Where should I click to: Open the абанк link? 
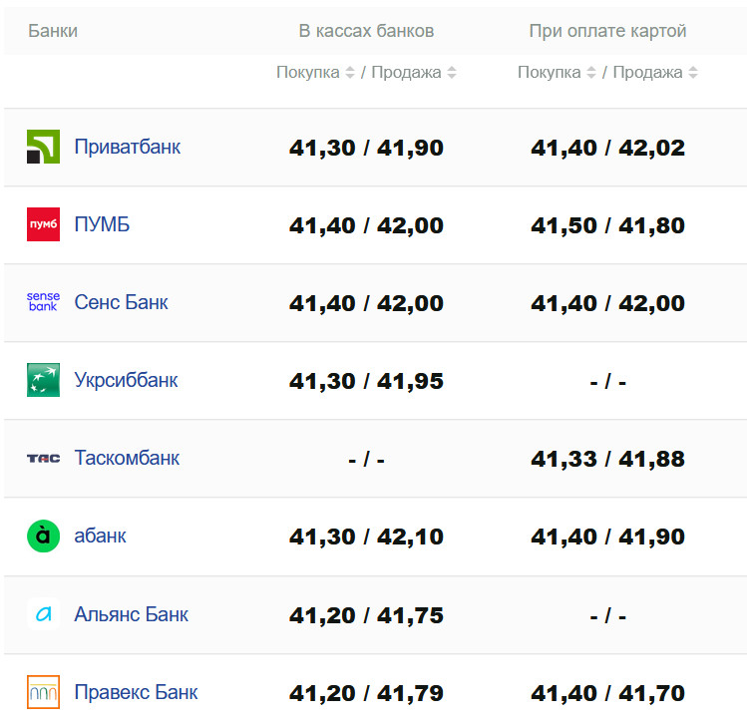point(100,536)
